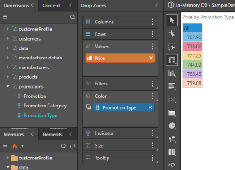Image resolution: width=235 pixels, height=170 pixels.
Task: Collapse the promotions tree node
Action: [8, 86]
